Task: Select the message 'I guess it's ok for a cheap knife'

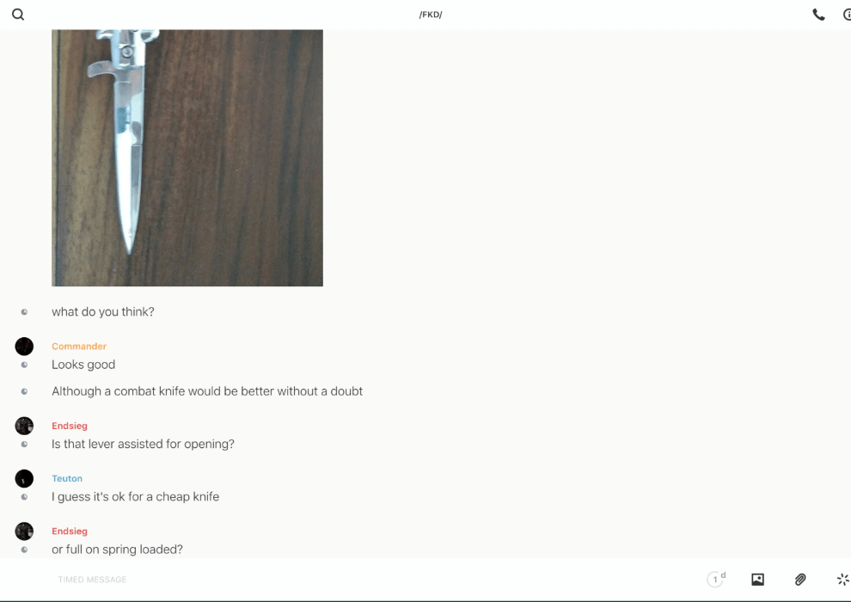Action: [135, 497]
